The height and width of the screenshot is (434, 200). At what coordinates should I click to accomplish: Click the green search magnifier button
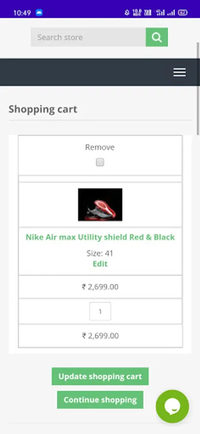pyautogui.click(x=157, y=37)
